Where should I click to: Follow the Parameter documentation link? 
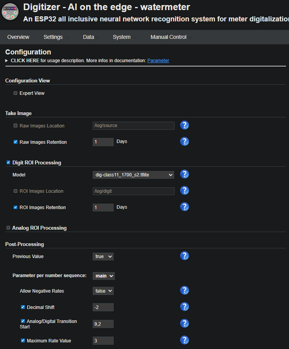(158, 61)
